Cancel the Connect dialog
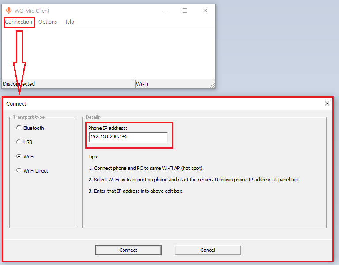Viewport: 339px width, 265px height. tap(207, 250)
